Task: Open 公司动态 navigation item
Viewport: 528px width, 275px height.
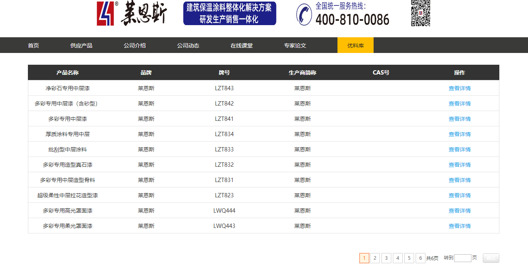Action: (188, 46)
